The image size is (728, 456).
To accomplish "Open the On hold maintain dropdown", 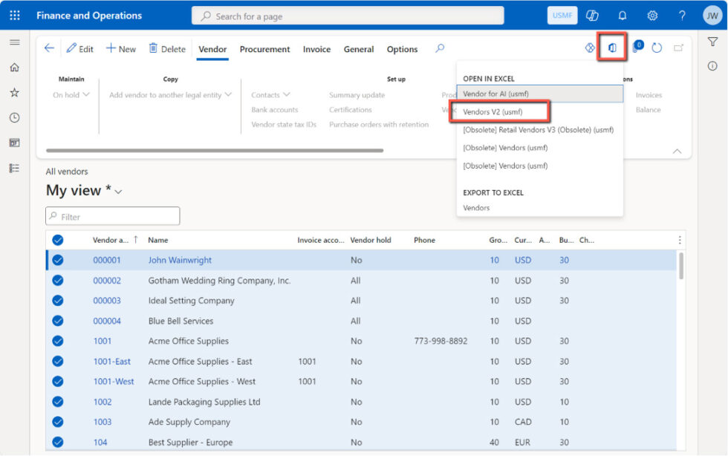I will pos(71,94).
